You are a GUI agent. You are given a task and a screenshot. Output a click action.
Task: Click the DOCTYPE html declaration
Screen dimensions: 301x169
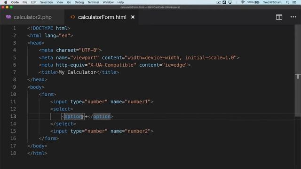(x=49, y=28)
